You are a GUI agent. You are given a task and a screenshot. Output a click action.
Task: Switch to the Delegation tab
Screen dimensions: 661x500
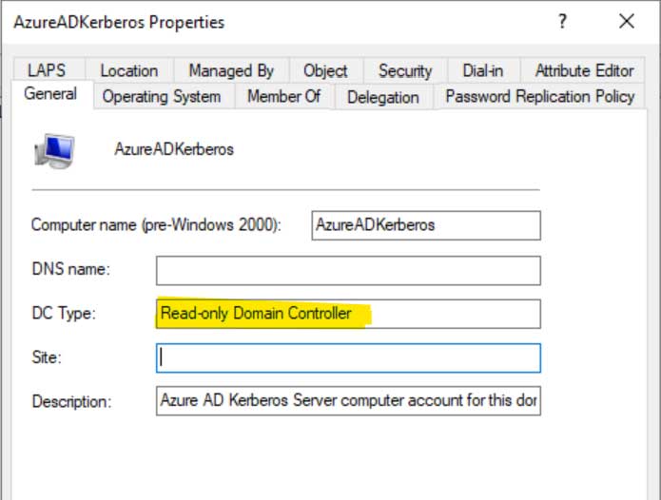coord(382,96)
